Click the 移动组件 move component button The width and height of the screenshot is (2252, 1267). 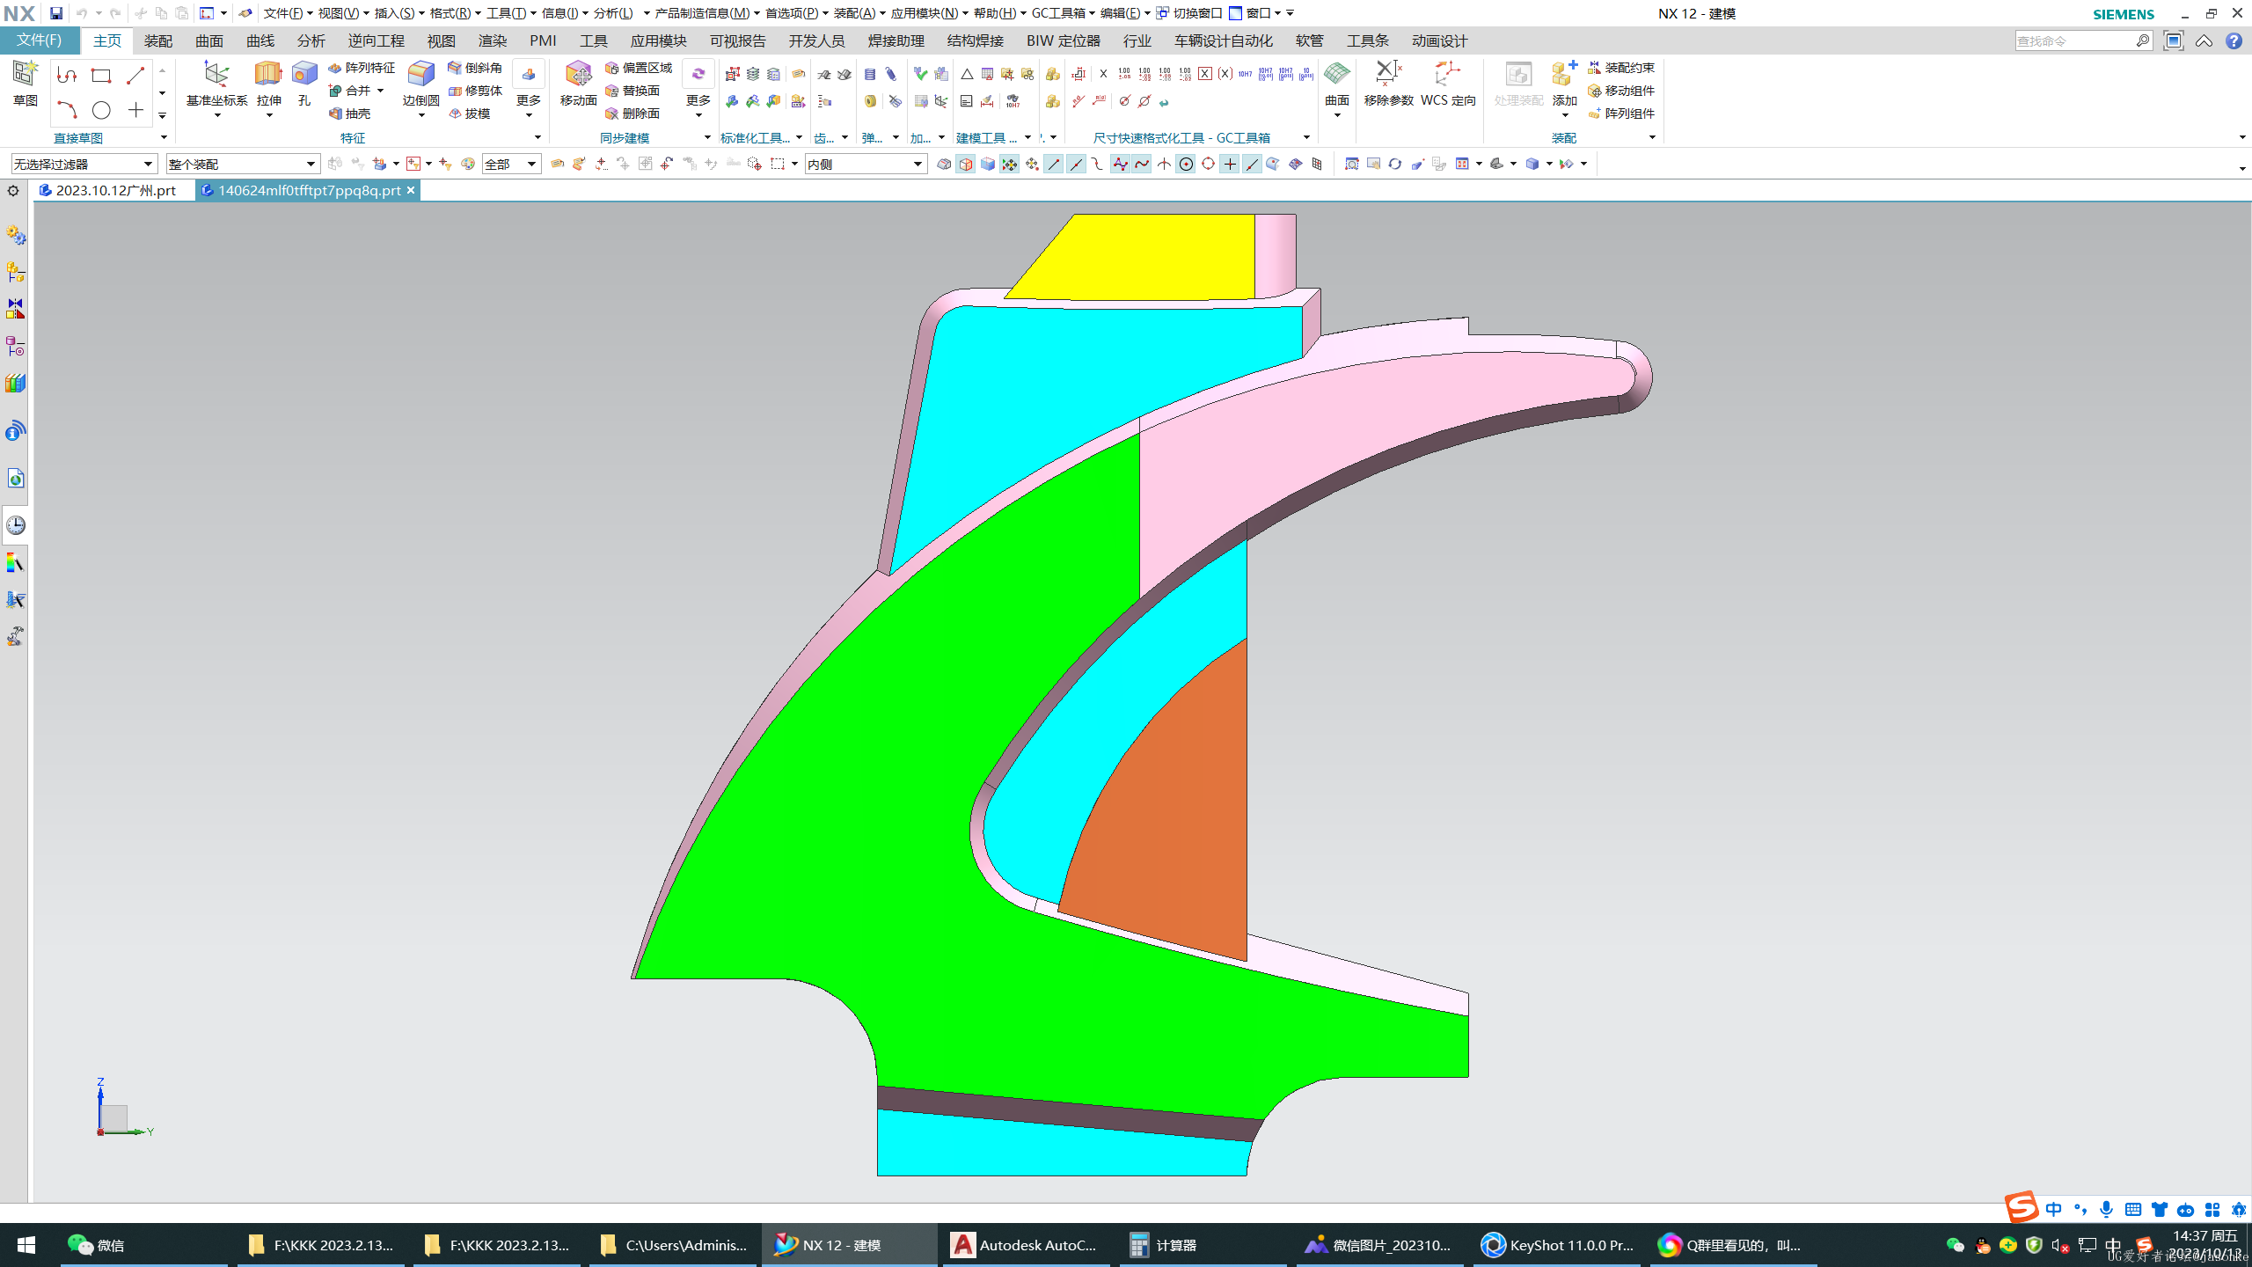1621,91
